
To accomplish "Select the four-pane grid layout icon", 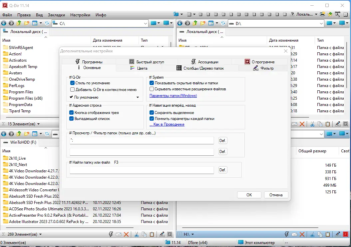I will 189,14.
